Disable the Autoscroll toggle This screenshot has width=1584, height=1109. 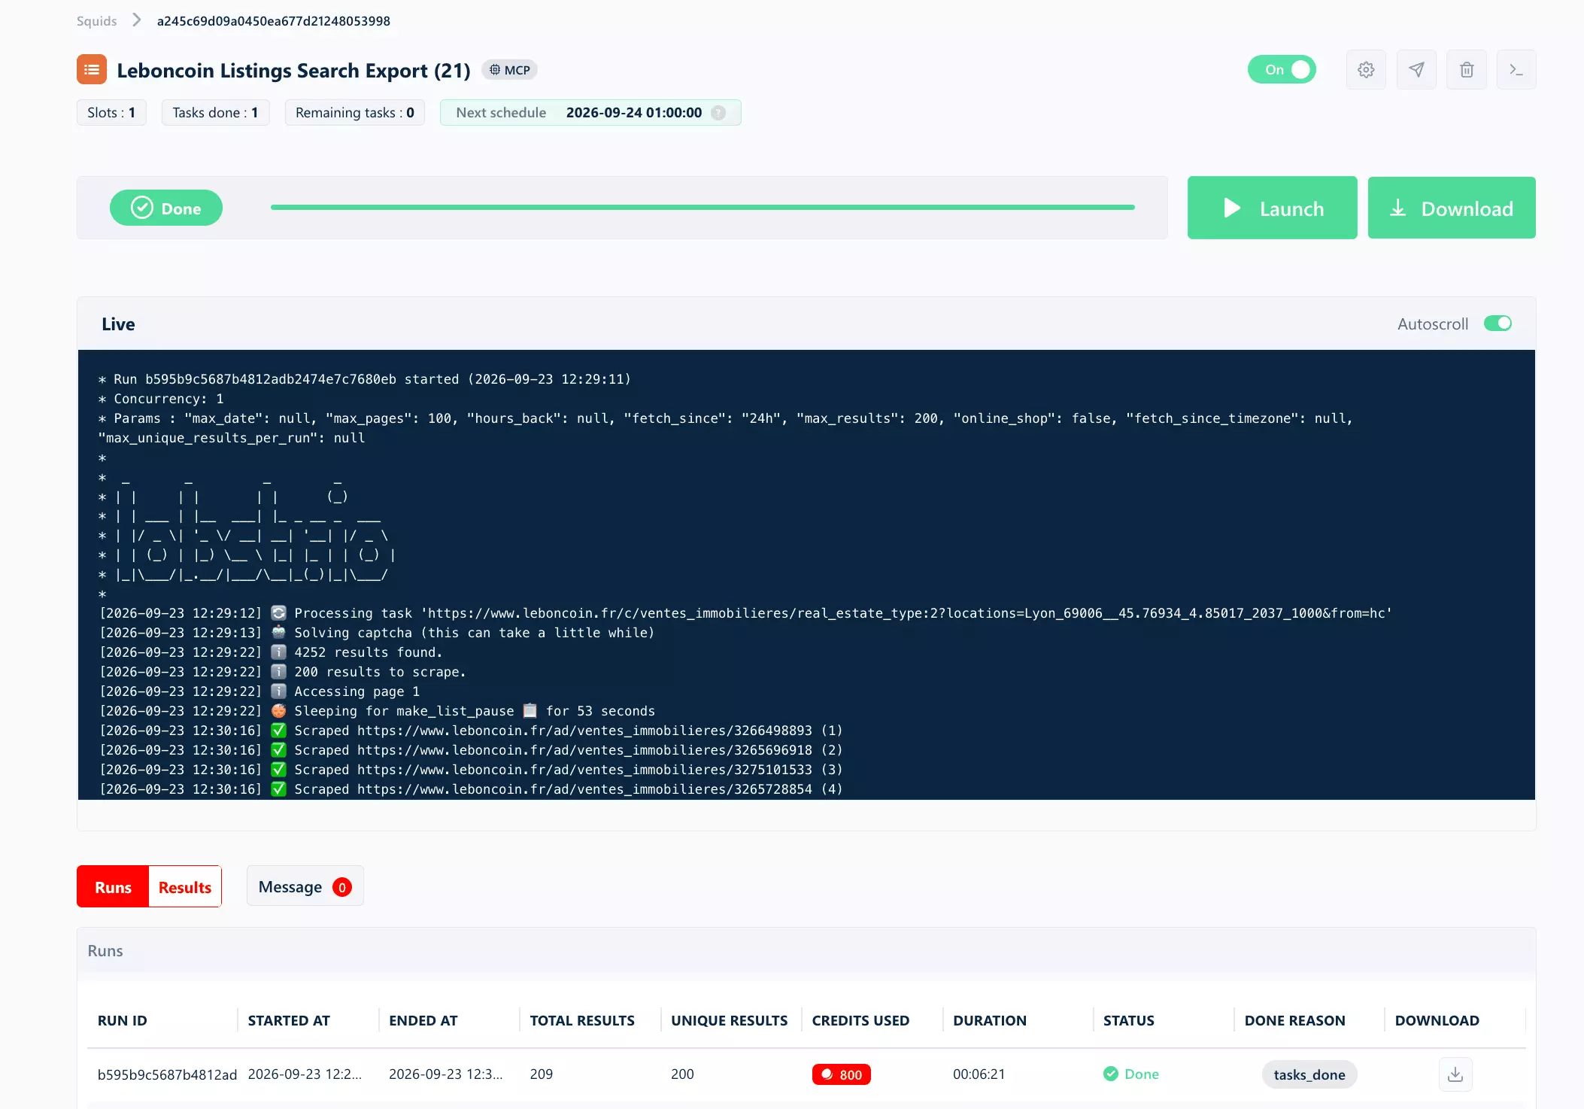1498,324
